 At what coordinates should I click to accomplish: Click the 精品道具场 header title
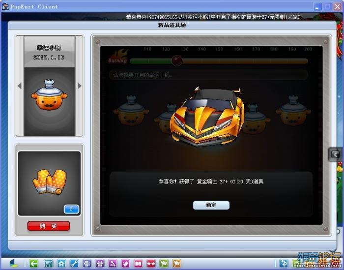172,25
